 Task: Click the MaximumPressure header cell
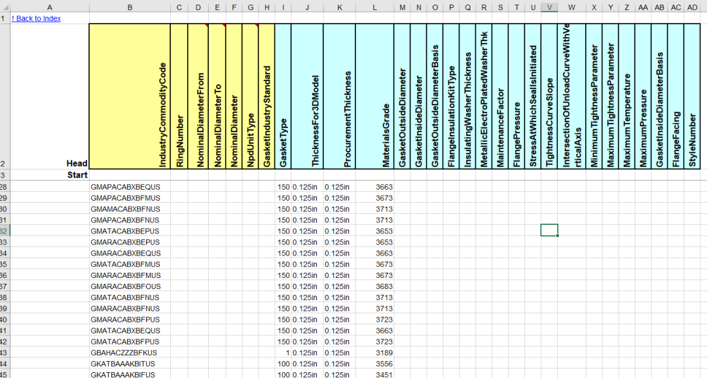pyautogui.click(x=643, y=96)
